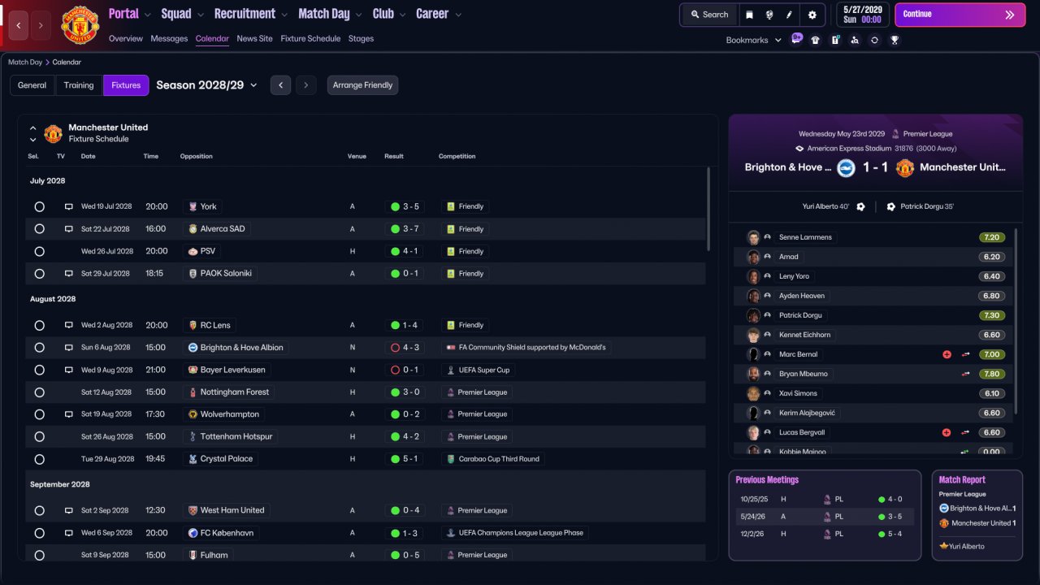Click the Arrange Friendly button

pyautogui.click(x=362, y=85)
